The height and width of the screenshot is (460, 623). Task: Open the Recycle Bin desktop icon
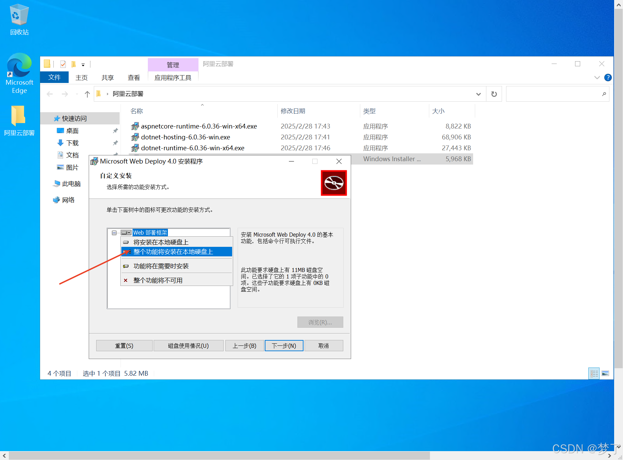19,19
